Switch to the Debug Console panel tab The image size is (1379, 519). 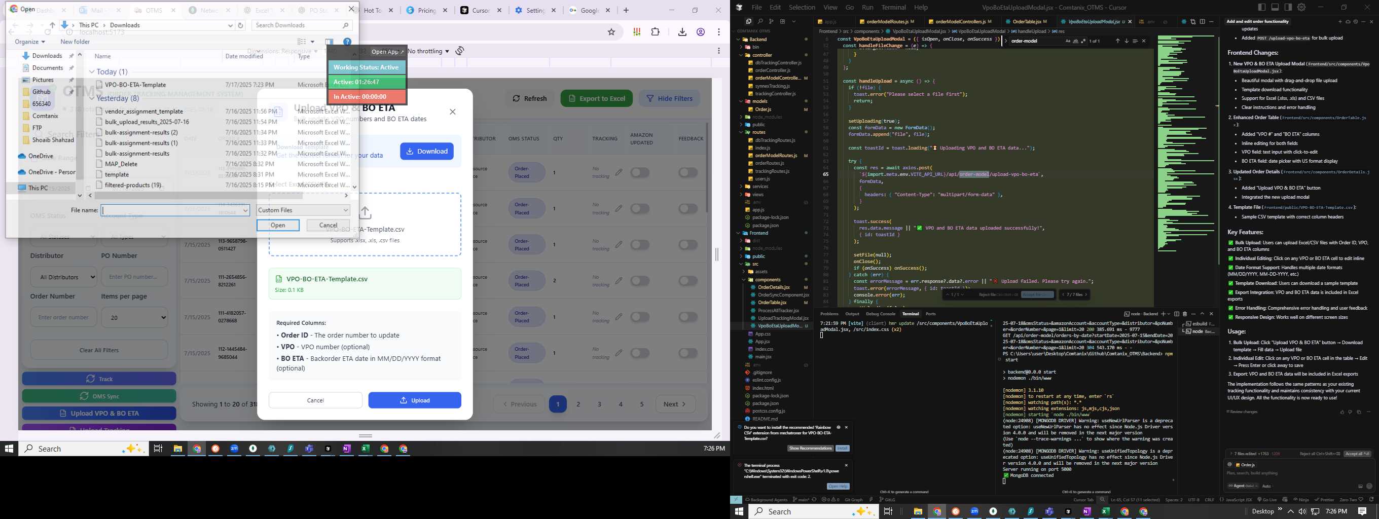click(x=881, y=314)
